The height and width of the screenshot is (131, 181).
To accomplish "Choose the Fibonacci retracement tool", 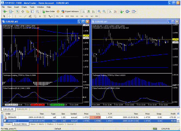I will pos(35,16).
